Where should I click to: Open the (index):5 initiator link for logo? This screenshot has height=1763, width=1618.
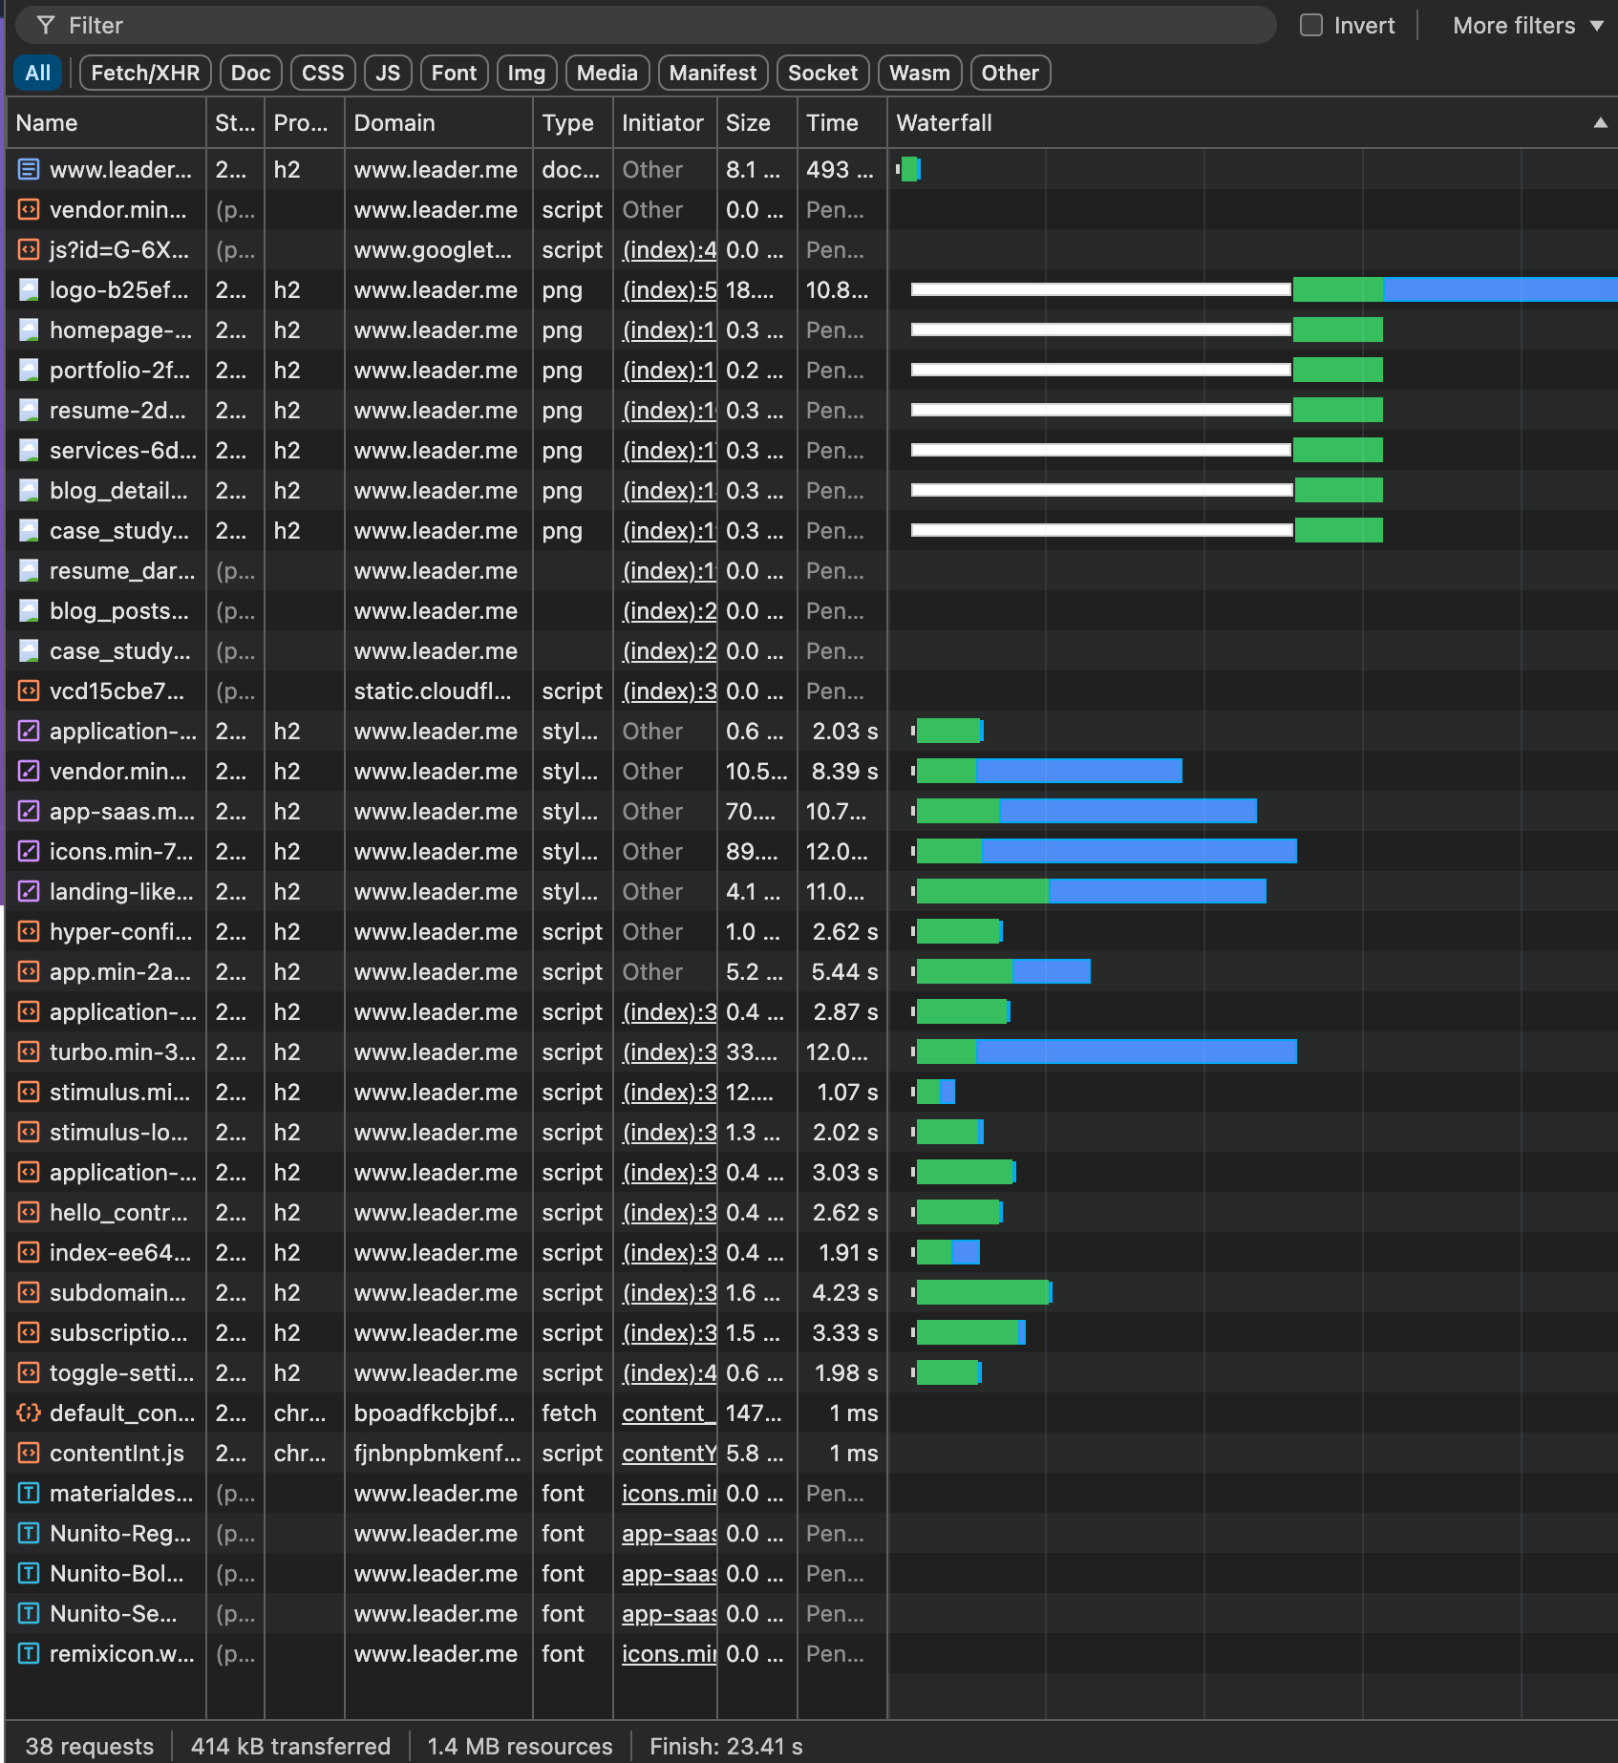click(x=669, y=290)
